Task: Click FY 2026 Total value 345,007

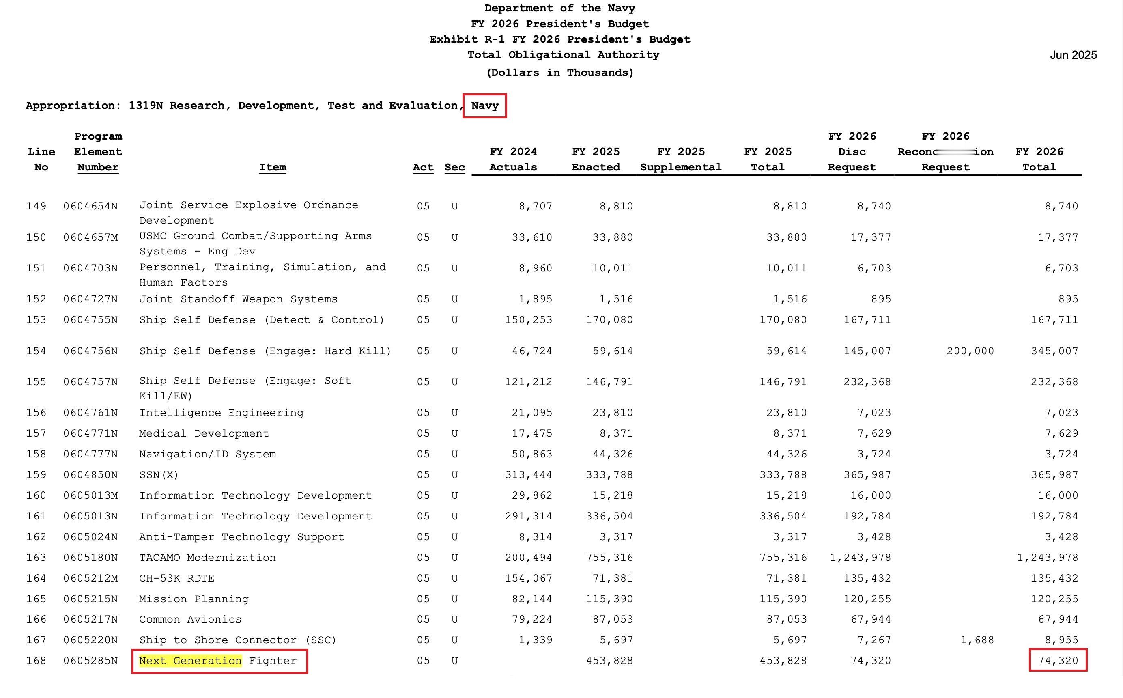Action: click(x=1055, y=351)
